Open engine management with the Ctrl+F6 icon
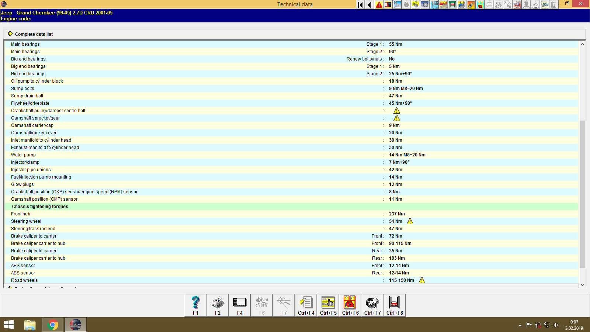 (350, 304)
